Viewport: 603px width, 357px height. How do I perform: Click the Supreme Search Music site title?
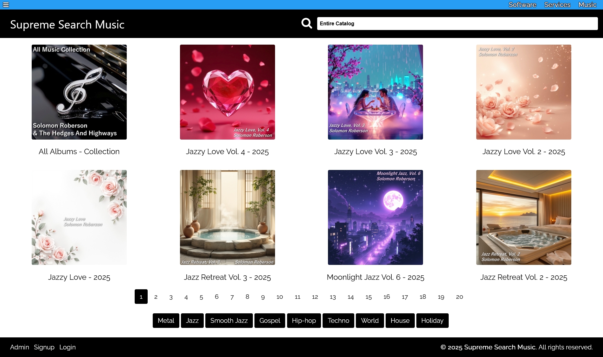[67, 25]
